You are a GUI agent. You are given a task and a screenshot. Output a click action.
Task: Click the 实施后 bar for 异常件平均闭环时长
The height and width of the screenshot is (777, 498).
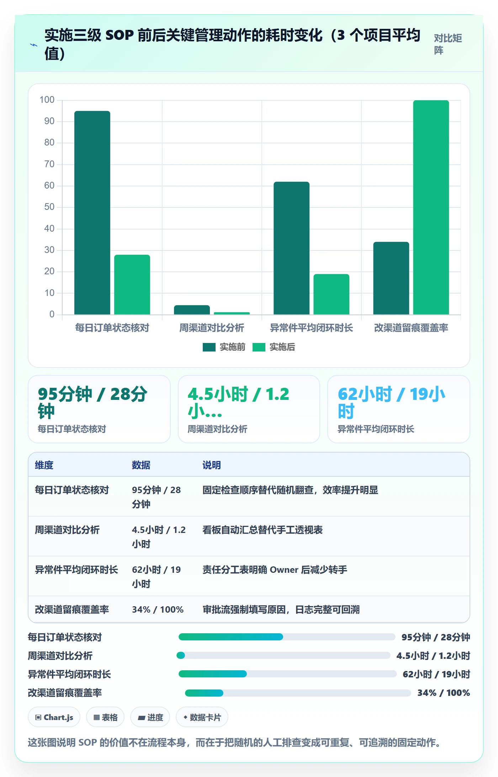pos(331,294)
